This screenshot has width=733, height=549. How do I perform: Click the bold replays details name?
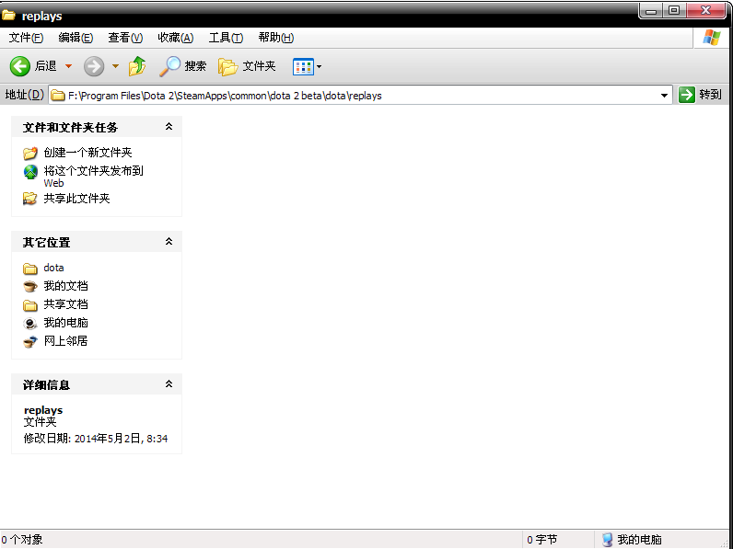point(43,410)
